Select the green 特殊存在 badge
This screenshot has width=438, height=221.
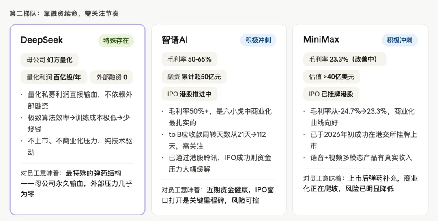pos(116,40)
